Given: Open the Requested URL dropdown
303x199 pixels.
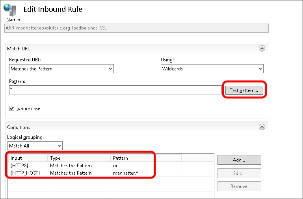Looking at the screenshot, I should (x=61, y=68).
